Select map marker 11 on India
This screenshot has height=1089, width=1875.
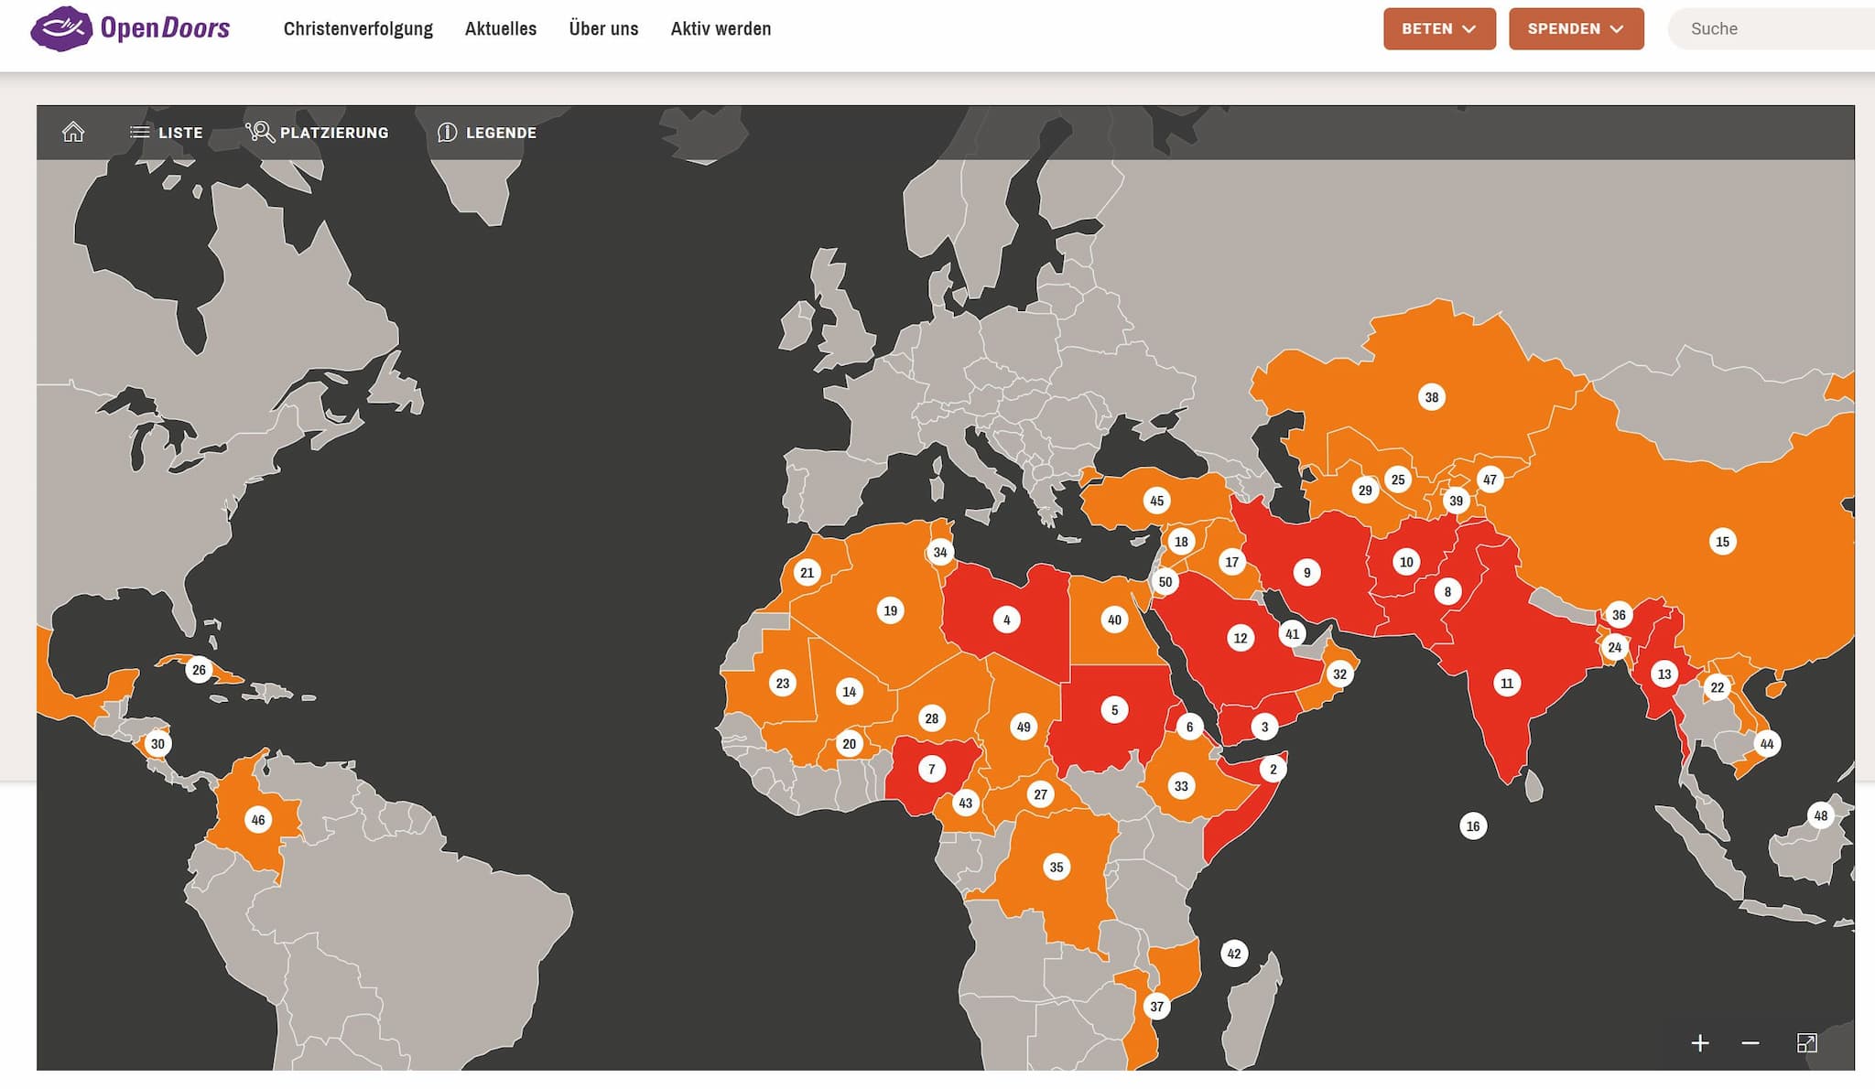(1507, 684)
